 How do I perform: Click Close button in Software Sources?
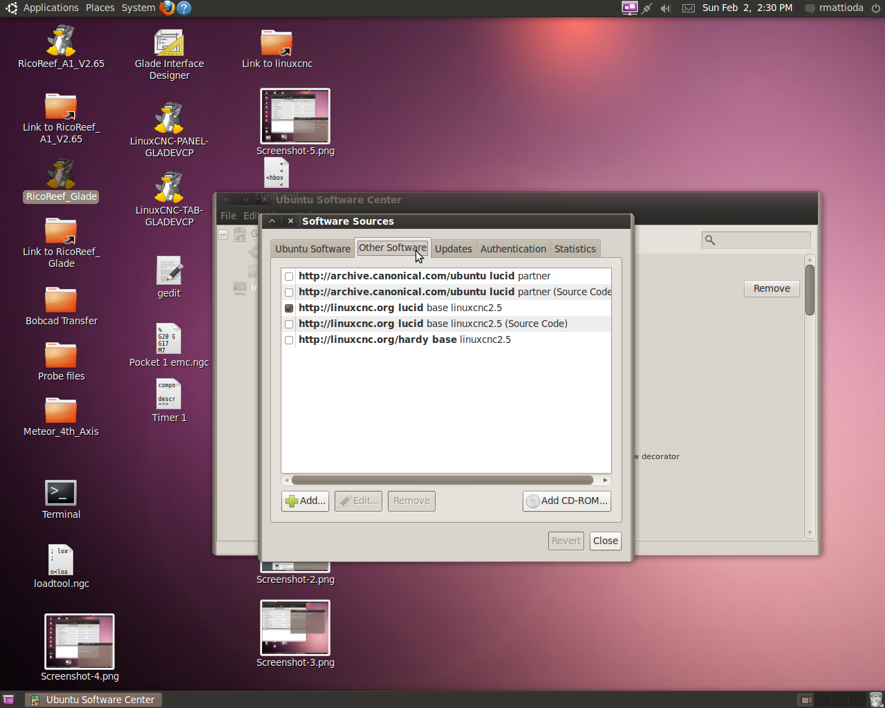click(x=606, y=541)
